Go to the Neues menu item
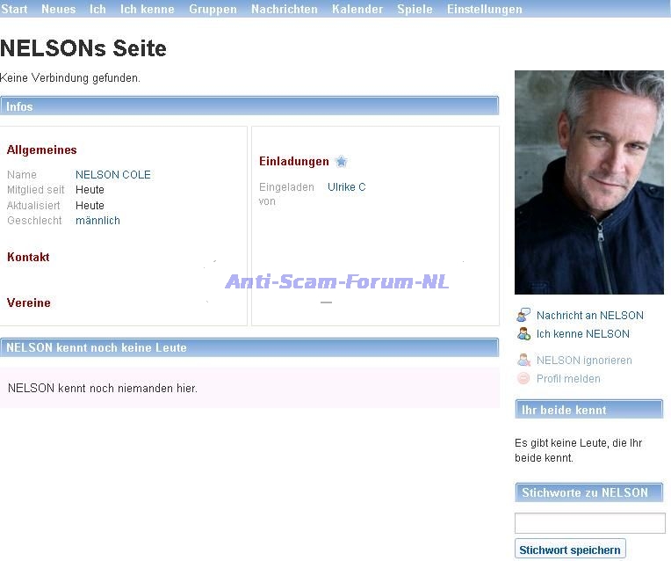 [x=58, y=9]
